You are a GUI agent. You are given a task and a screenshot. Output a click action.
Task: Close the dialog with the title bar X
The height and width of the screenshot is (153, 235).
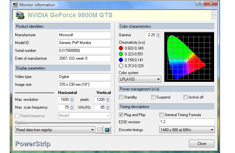[211, 3]
